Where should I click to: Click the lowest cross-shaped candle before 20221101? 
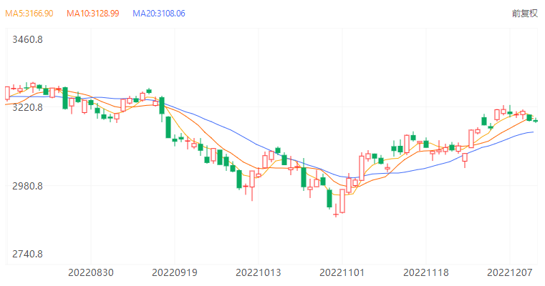coord(335,212)
